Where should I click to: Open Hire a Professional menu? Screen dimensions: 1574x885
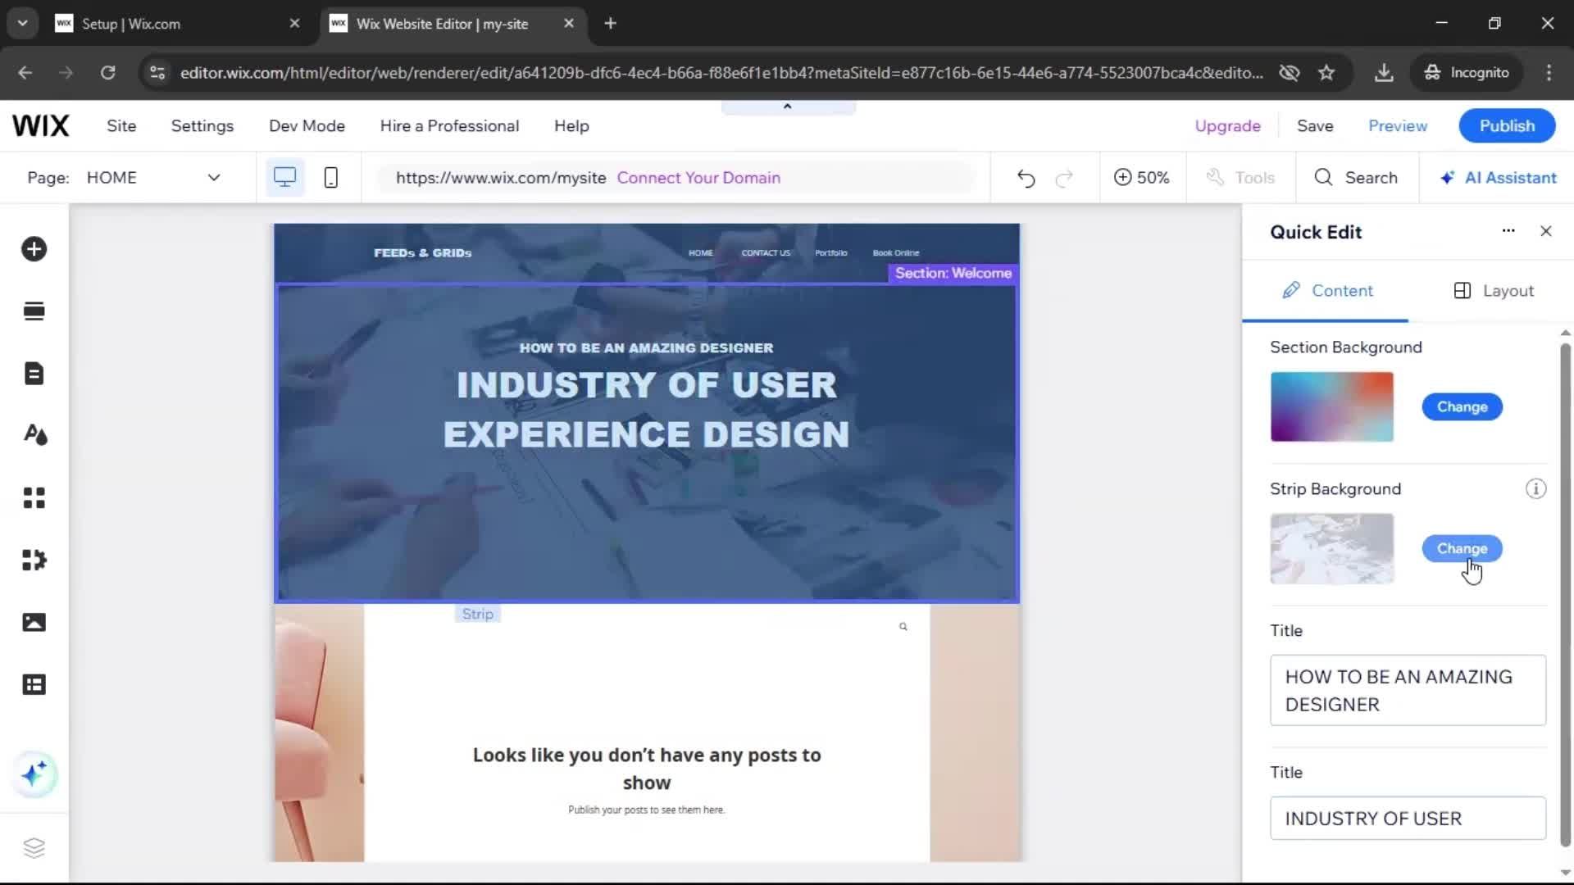click(449, 126)
